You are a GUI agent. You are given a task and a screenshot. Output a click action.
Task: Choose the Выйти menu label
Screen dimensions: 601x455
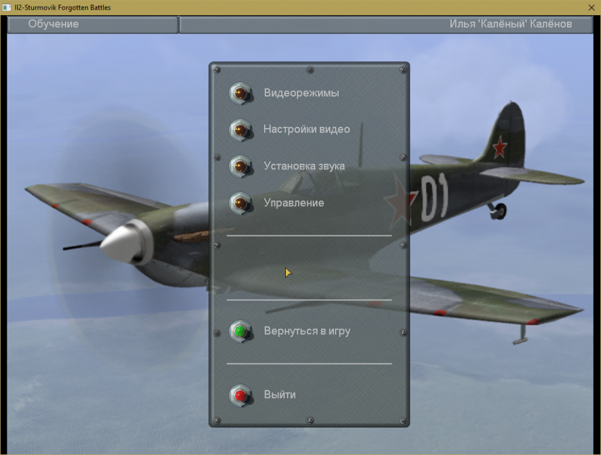click(280, 394)
